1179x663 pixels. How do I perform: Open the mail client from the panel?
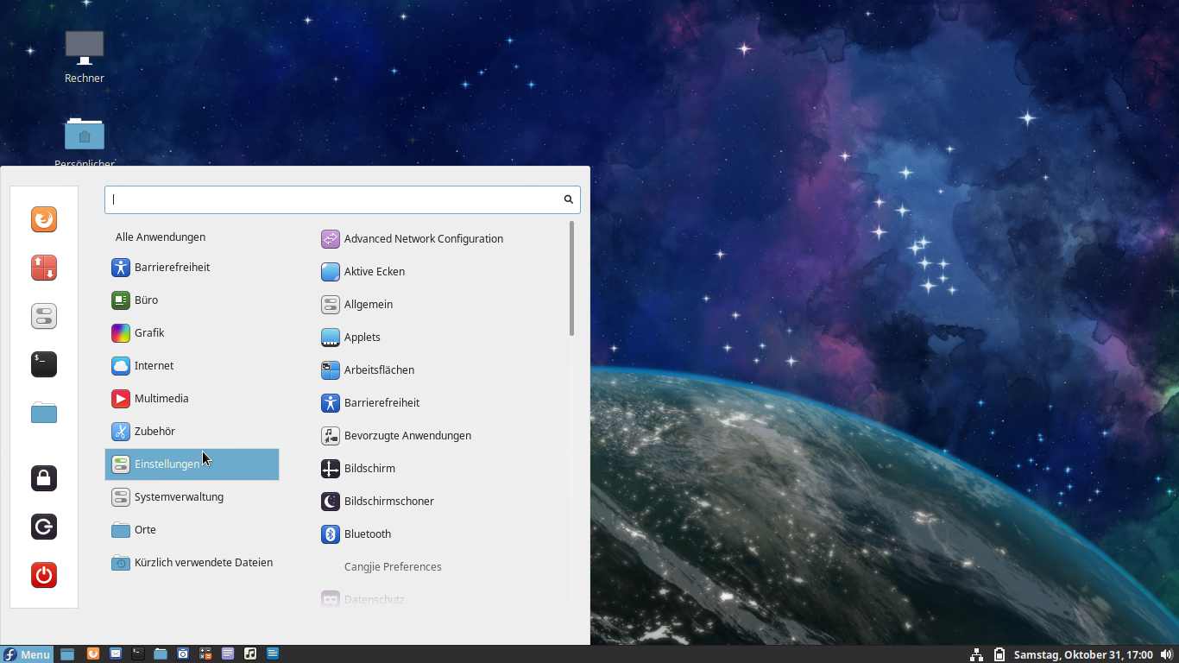click(116, 654)
